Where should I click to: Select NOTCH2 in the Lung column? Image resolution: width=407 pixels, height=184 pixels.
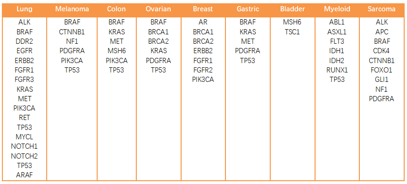pos(25,156)
